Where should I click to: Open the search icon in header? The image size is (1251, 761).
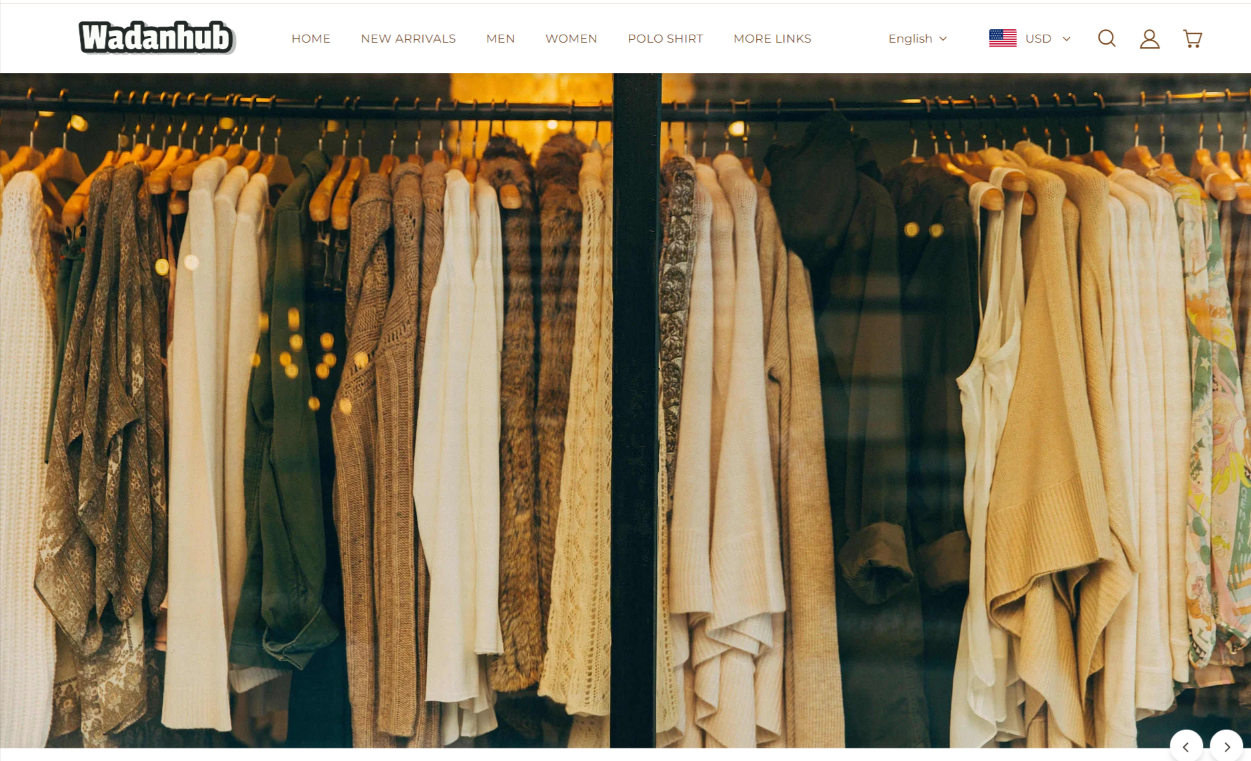point(1106,39)
